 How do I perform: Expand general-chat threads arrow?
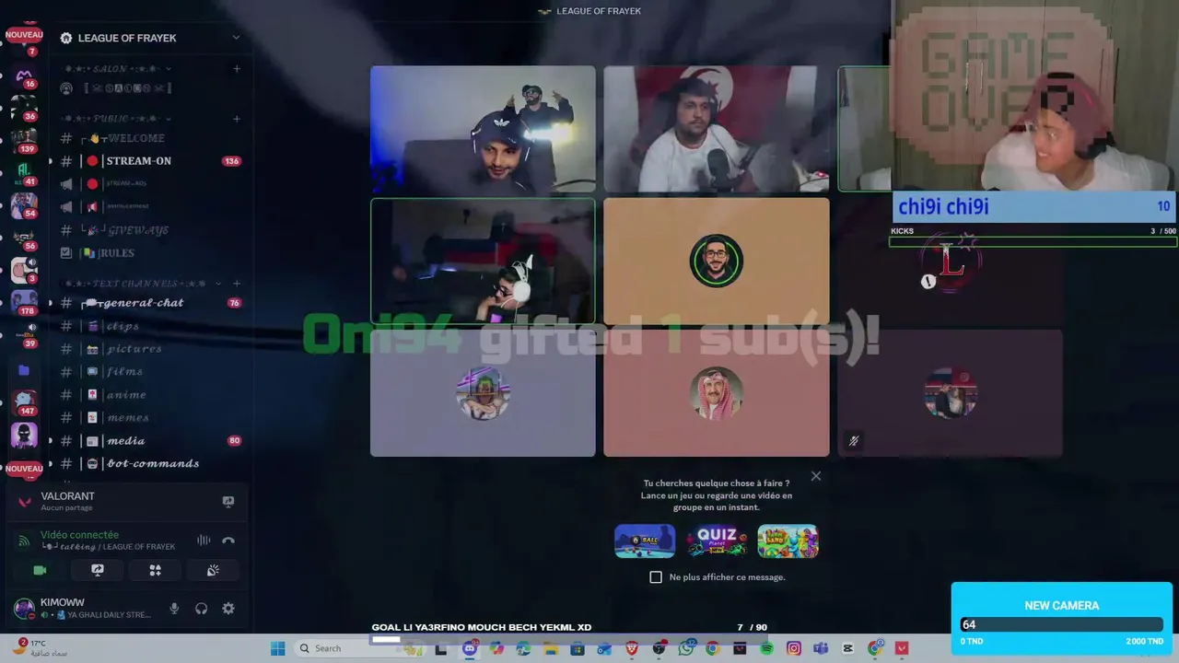[x=51, y=303]
